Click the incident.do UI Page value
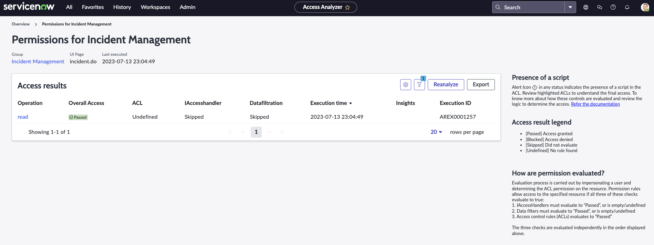The width and height of the screenshot is (654, 245). (x=83, y=62)
